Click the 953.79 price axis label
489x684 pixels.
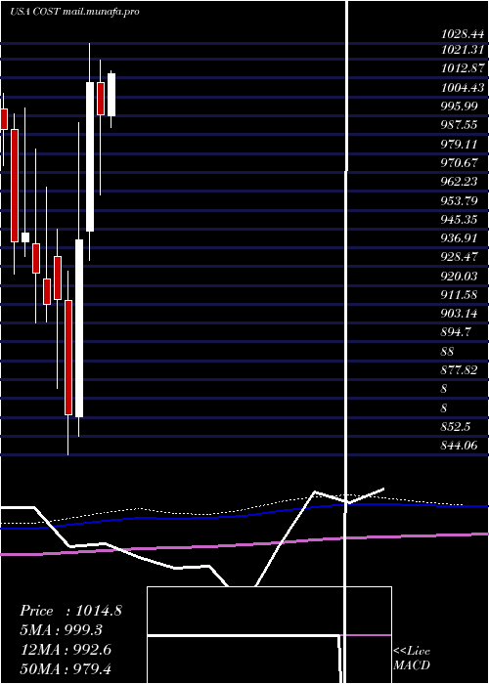click(x=460, y=200)
